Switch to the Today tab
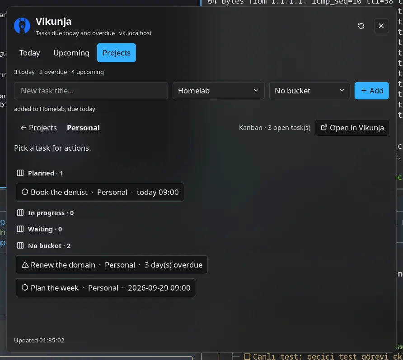403x360 pixels. tap(30, 53)
